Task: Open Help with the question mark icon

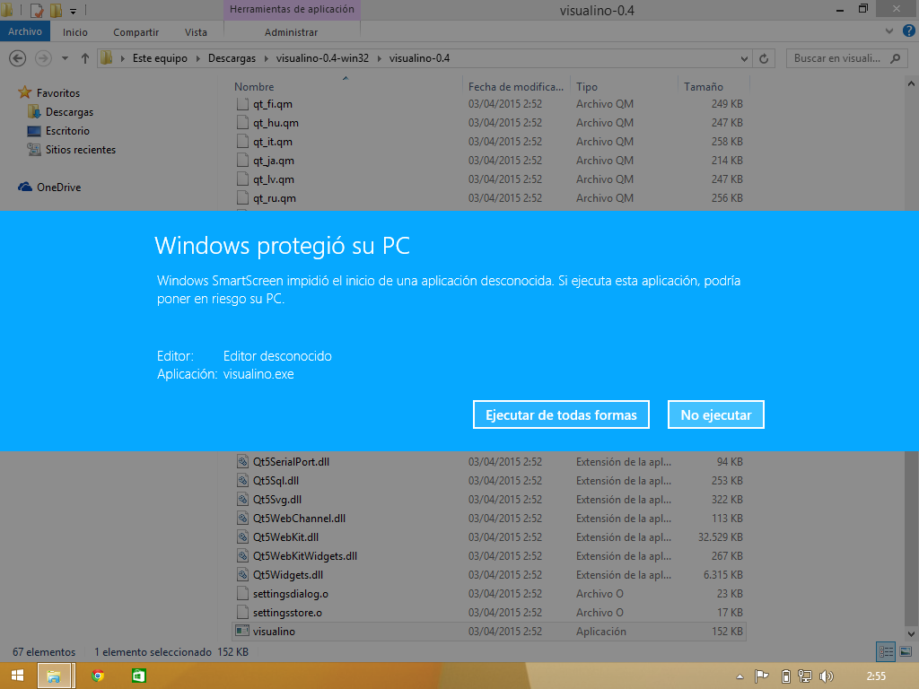Action: point(908,31)
